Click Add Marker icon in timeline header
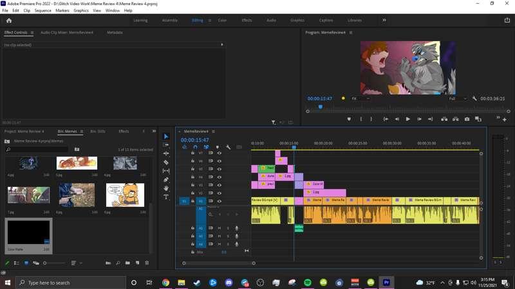515x289 pixels. point(218,147)
